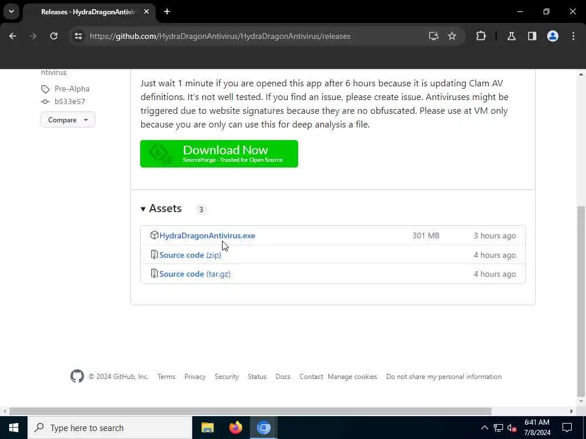Click Do not share my personal information
Image resolution: width=586 pixels, height=439 pixels.
pos(444,377)
